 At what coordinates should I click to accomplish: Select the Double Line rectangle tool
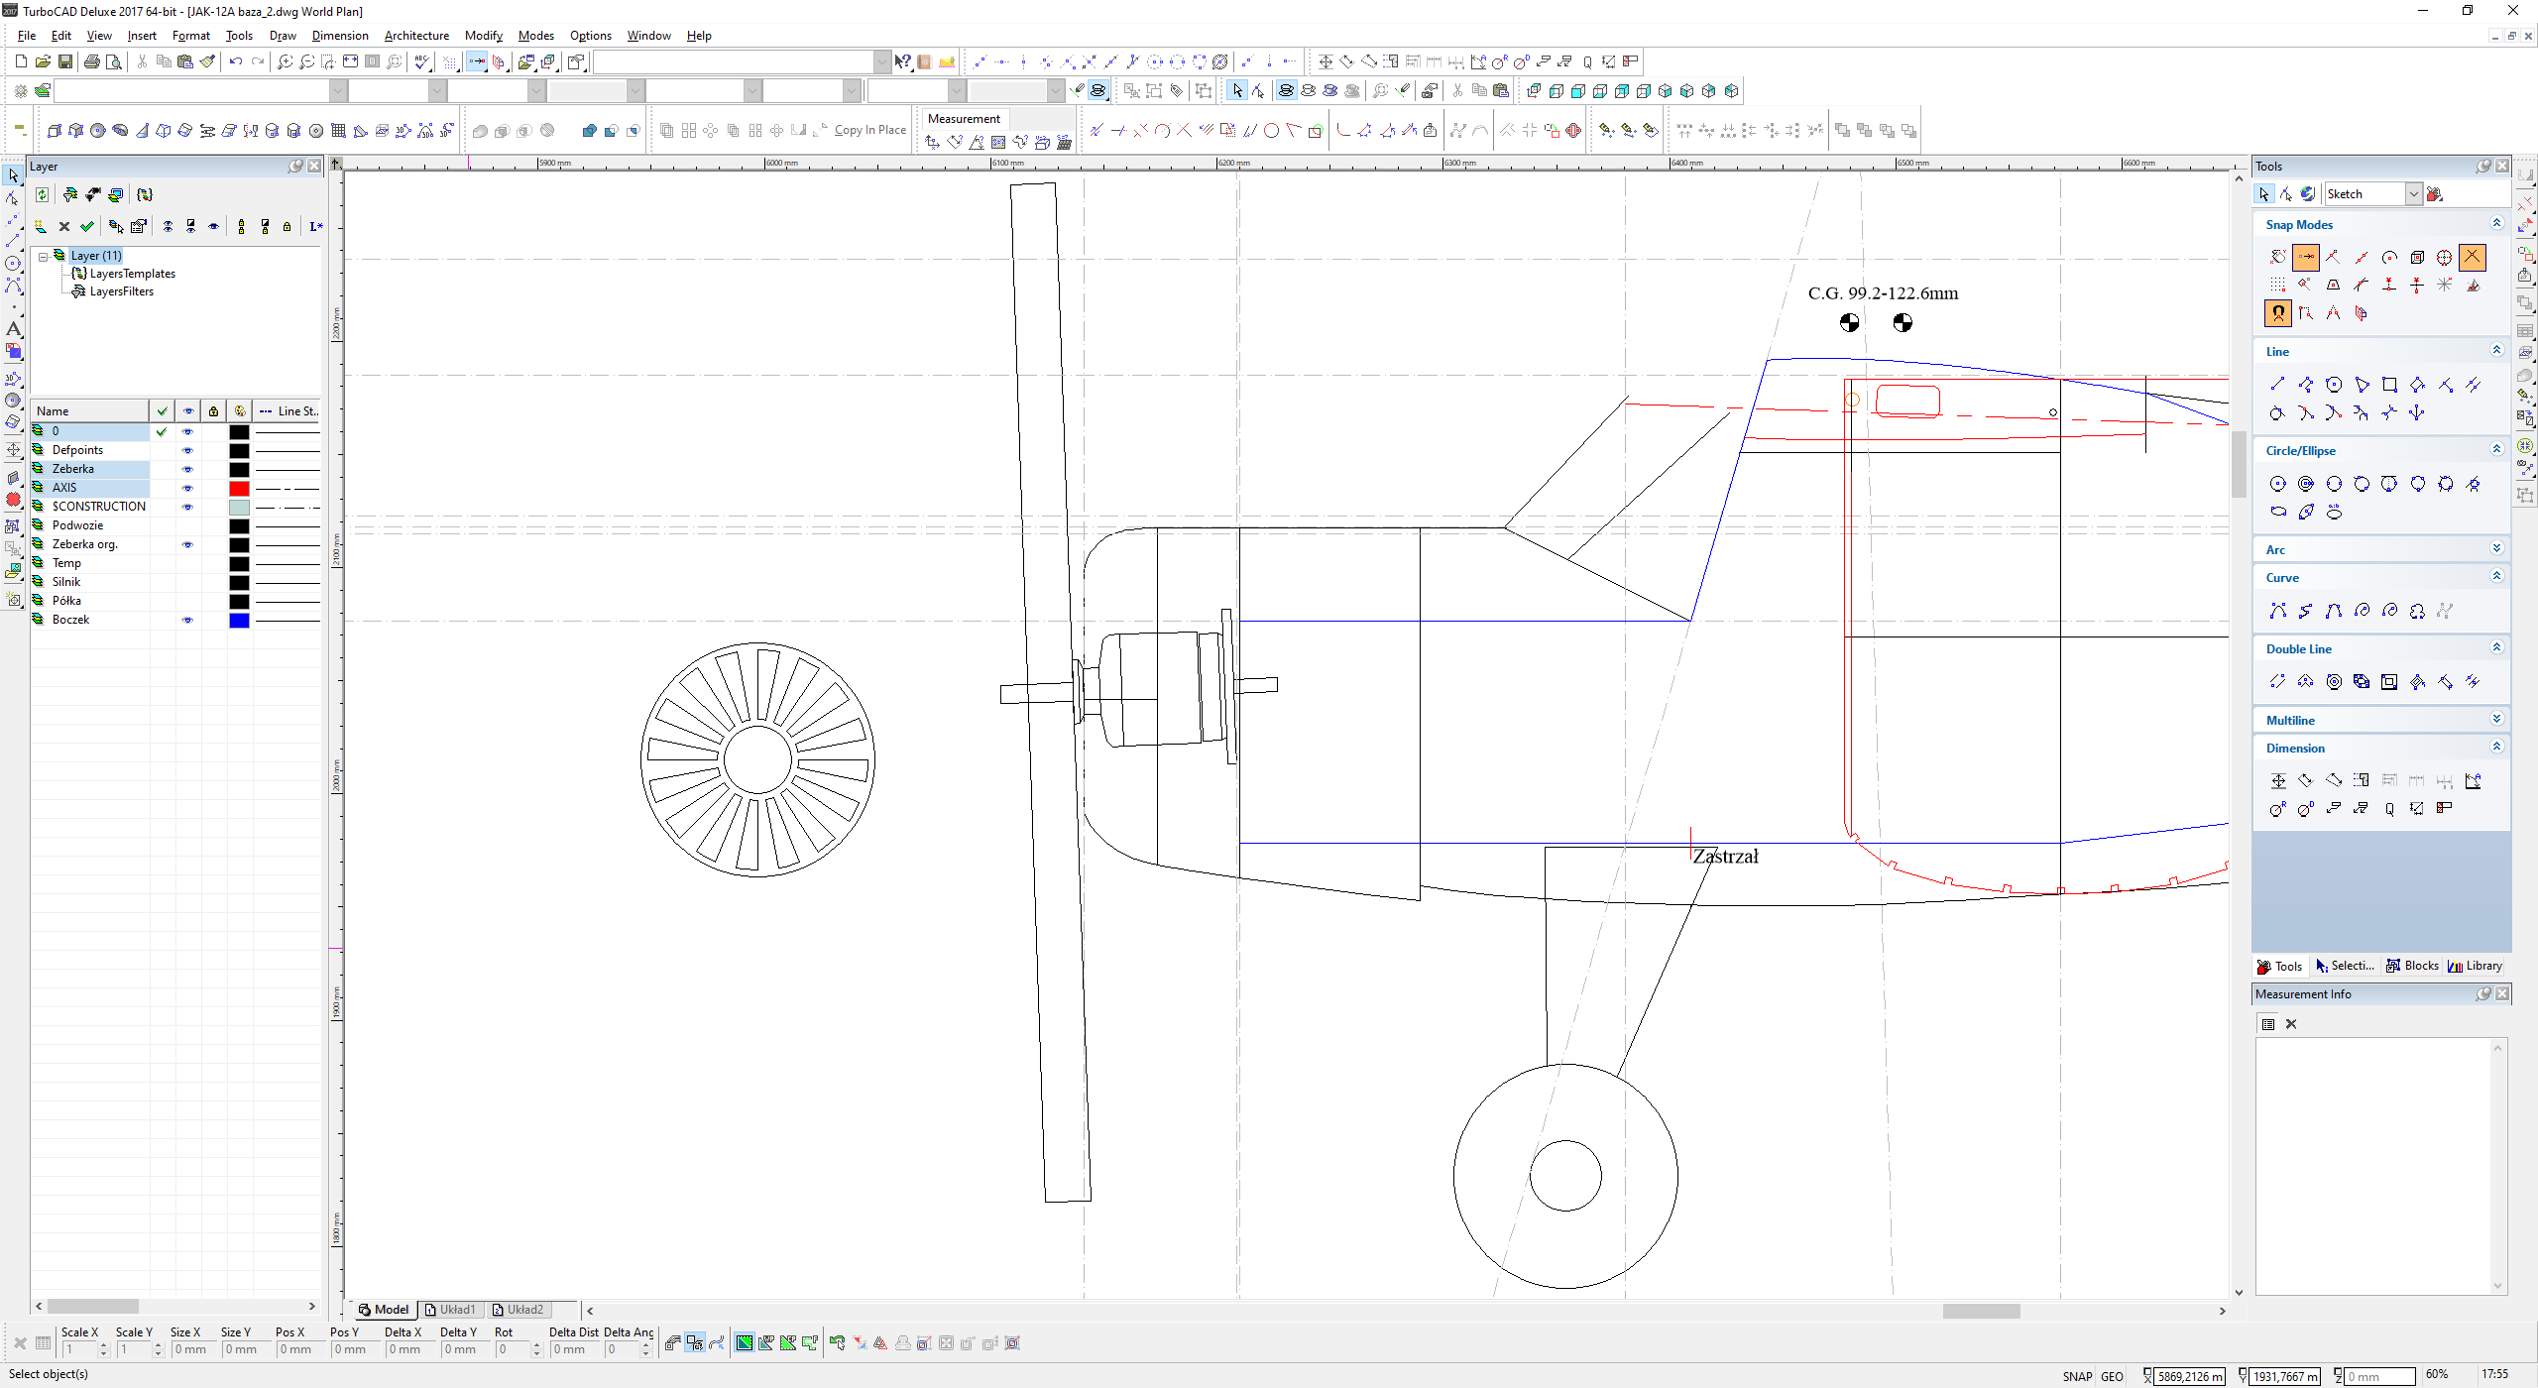pos(2389,682)
